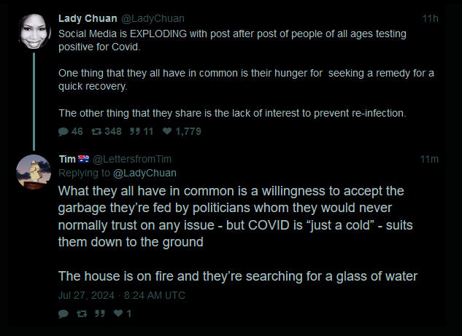Click retweet icon on Tim's reply
This screenshot has height=336, width=462.
(82, 313)
